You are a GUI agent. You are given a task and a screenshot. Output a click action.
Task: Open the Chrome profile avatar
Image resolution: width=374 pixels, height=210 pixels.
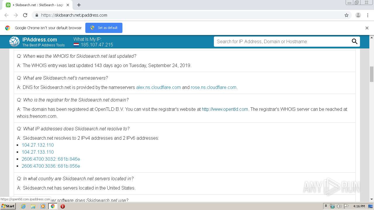(x=358, y=15)
